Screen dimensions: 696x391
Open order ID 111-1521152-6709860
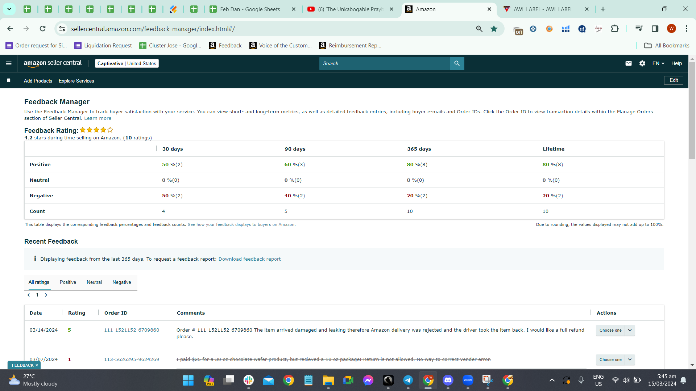(x=132, y=330)
